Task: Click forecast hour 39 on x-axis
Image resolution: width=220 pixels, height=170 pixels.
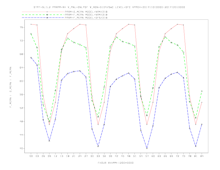Action: pos(110,156)
